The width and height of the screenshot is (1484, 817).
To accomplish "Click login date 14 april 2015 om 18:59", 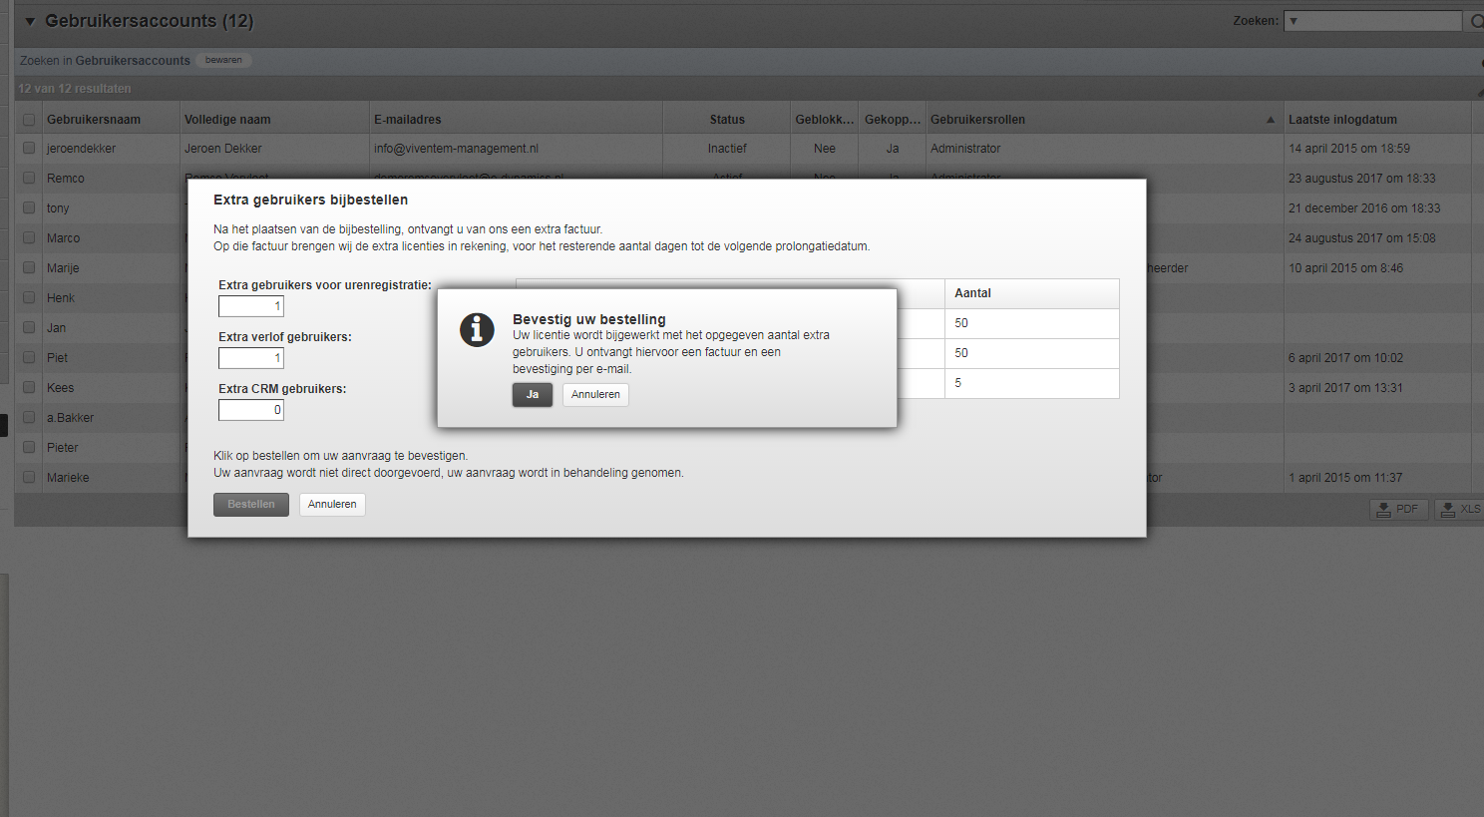I will [x=1349, y=149].
